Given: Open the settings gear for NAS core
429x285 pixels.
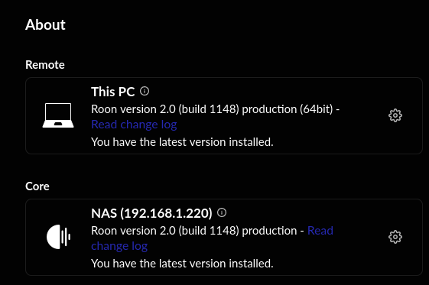Looking at the screenshot, I should [x=395, y=237].
